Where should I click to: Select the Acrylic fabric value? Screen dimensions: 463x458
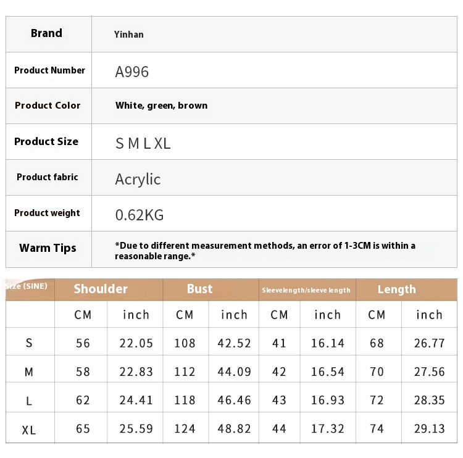[138, 179]
